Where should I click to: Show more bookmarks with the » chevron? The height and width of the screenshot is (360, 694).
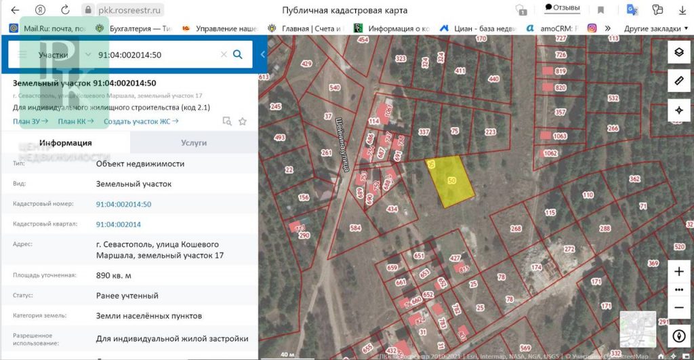(x=608, y=28)
